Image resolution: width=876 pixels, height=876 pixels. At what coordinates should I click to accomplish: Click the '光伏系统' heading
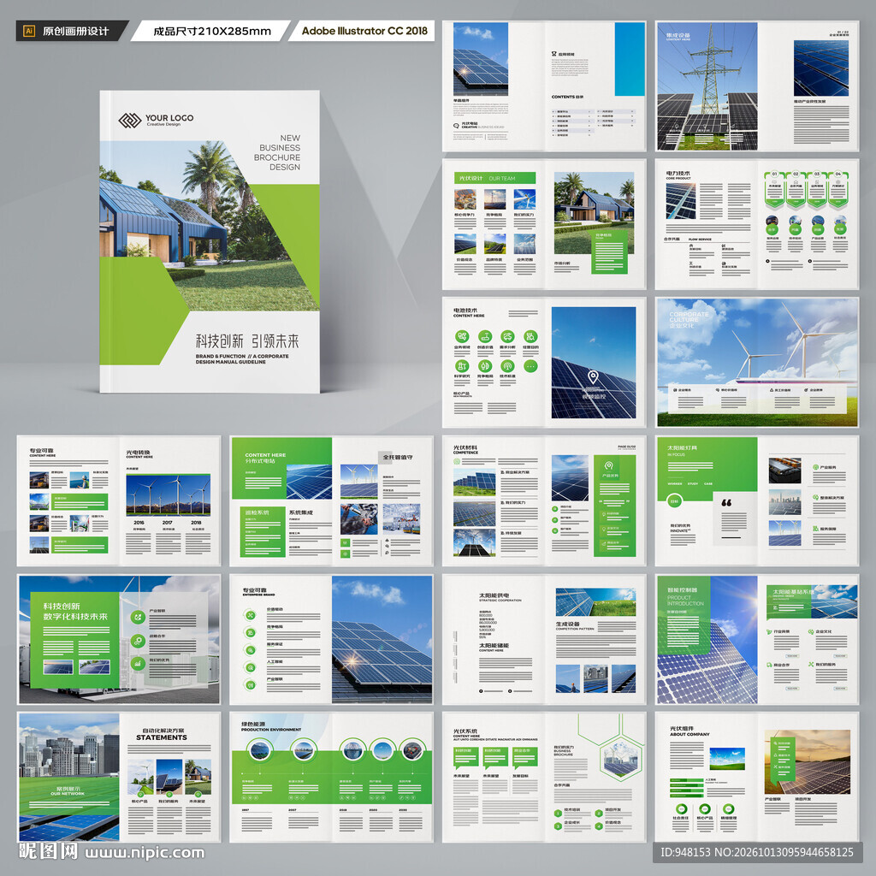point(465,731)
